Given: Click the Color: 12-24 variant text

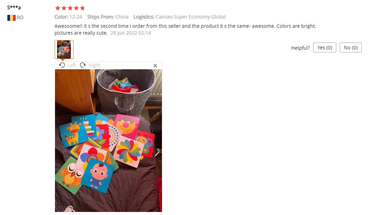Looking at the screenshot, I should pos(68,17).
